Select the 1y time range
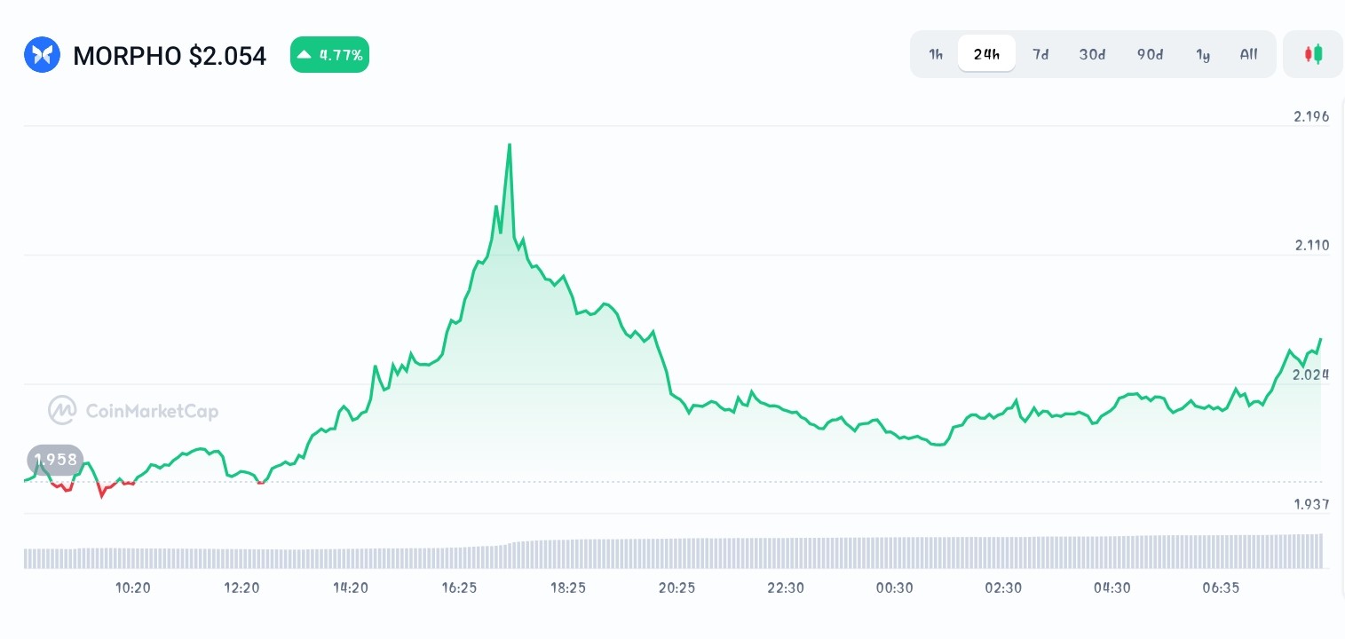This screenshot has height=639, width=1345. (1203, 54)
